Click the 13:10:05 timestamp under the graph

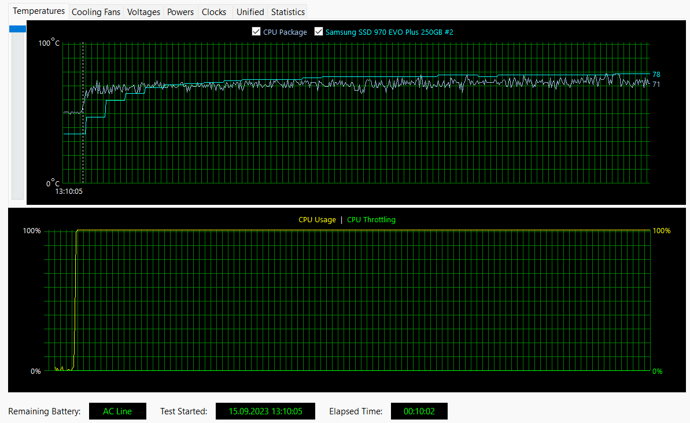tap(69, 192)
